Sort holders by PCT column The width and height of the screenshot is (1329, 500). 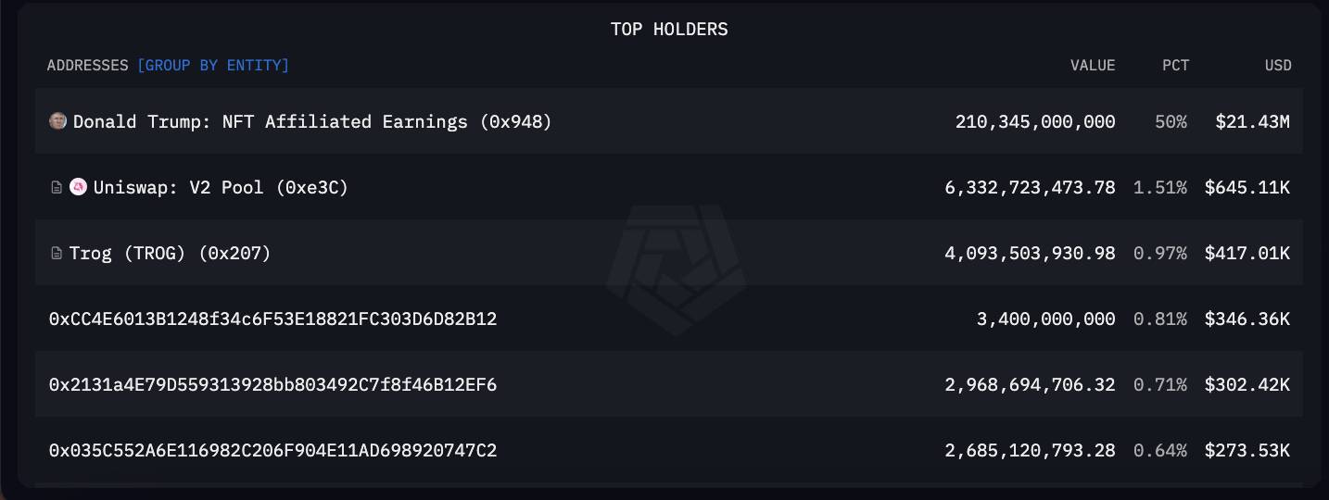tap(1175, 66)
